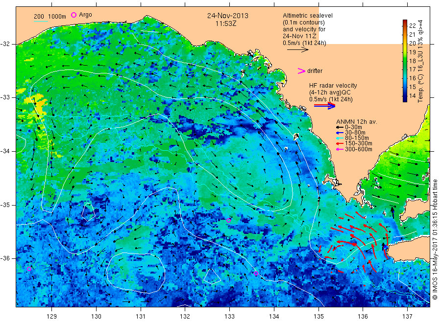Viewport: 441px width, 323px height.
Task: Click the longitude label 136
Action: pyautogui.click(x=363, y=317)
